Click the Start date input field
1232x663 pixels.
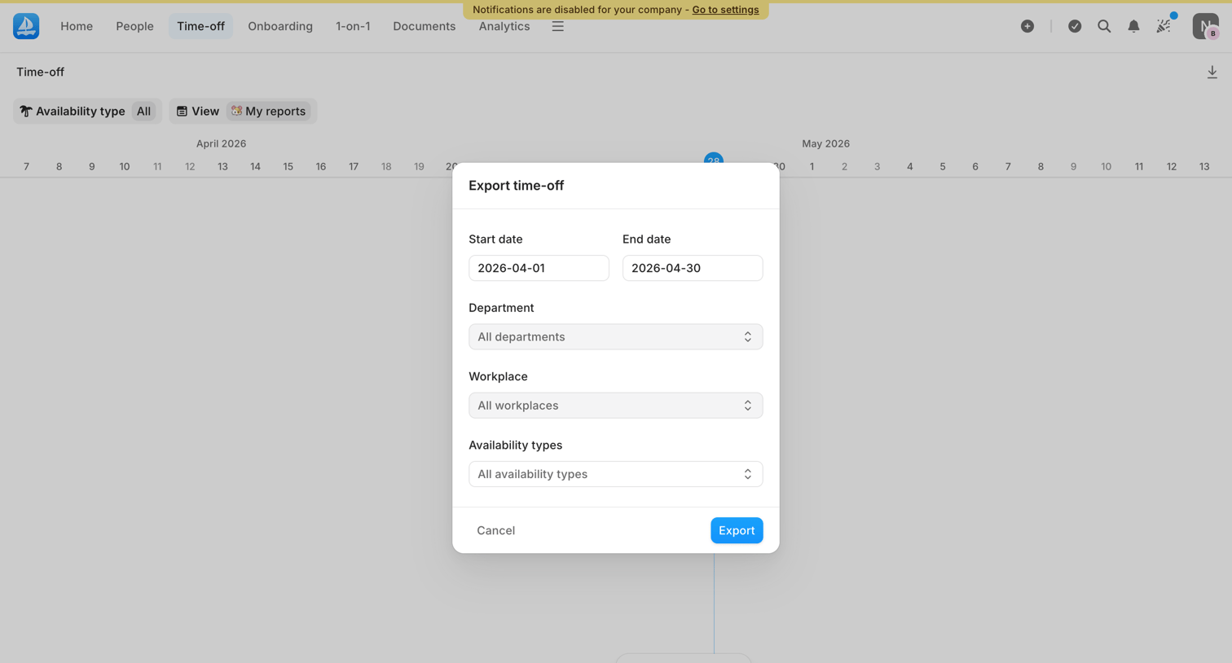click(x=539, y=268)
